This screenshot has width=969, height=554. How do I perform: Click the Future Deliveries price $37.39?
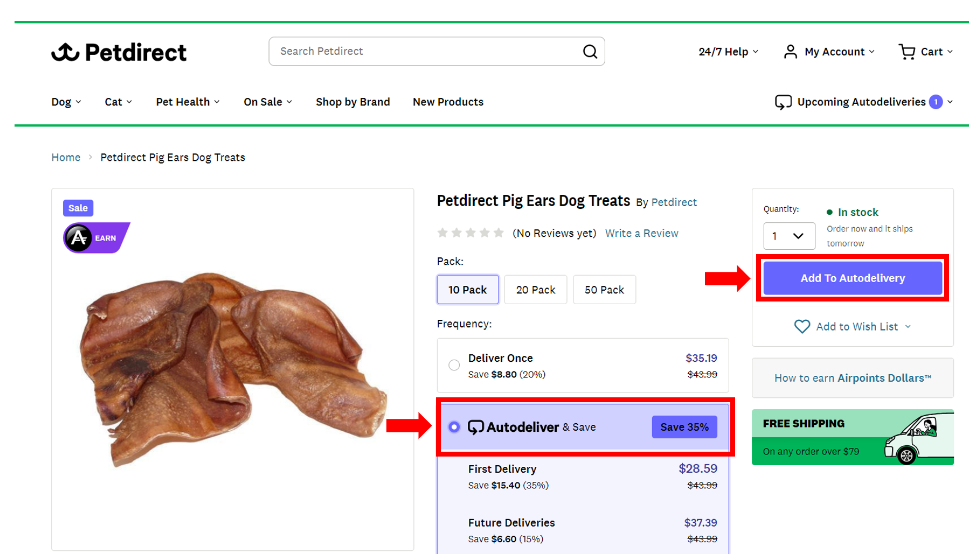click(x=701, y=523)
